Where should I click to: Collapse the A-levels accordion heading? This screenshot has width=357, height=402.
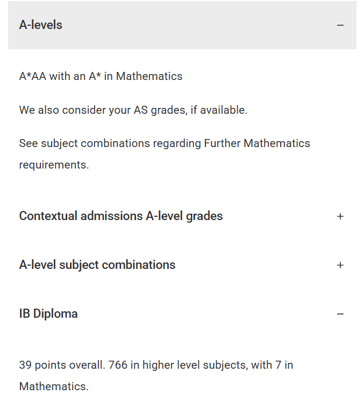[41, 25]
